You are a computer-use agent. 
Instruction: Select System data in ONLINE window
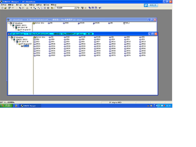[x=39, y=37]
